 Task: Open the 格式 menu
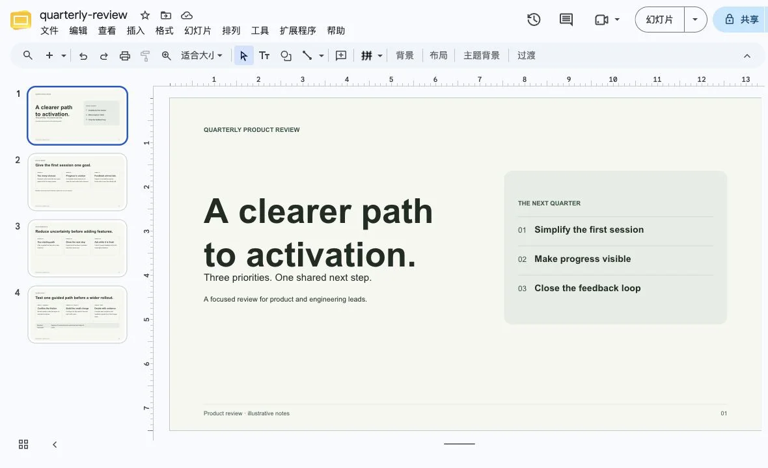point(164,31)
